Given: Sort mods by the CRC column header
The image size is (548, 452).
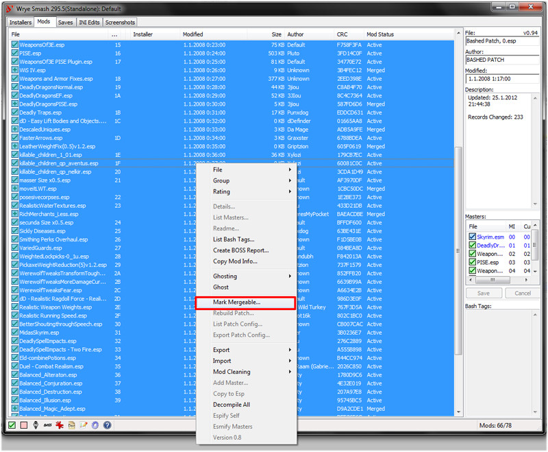Looking at the screenshot, I should [x=349, y=34].
